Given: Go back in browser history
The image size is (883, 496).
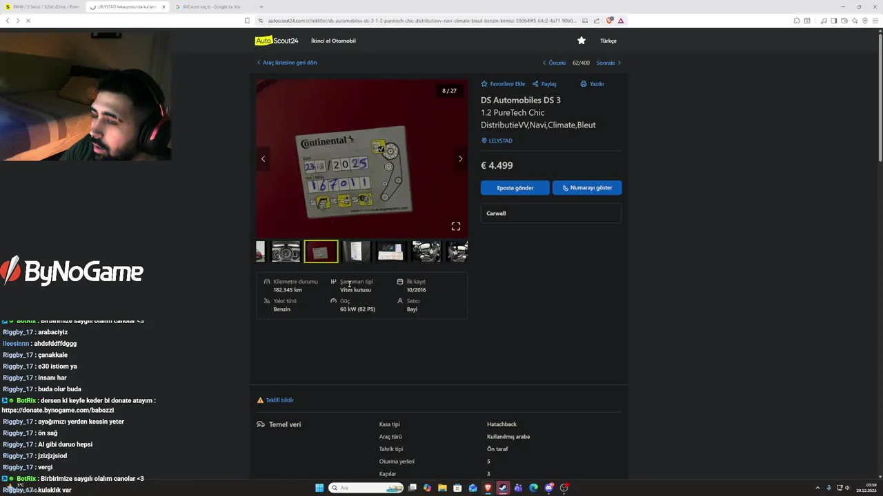Looking at the screenshot, I should tap(8, 21).
